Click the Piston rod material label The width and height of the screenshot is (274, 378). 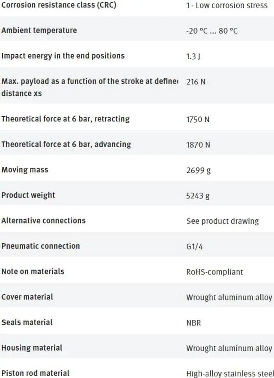point(36,373)
